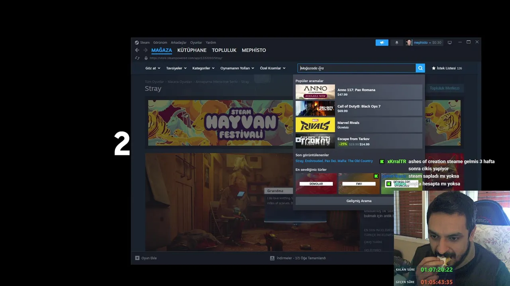Select Escape from Tarkov search result
The image size is (510, 286).
(x=359, y=141)
